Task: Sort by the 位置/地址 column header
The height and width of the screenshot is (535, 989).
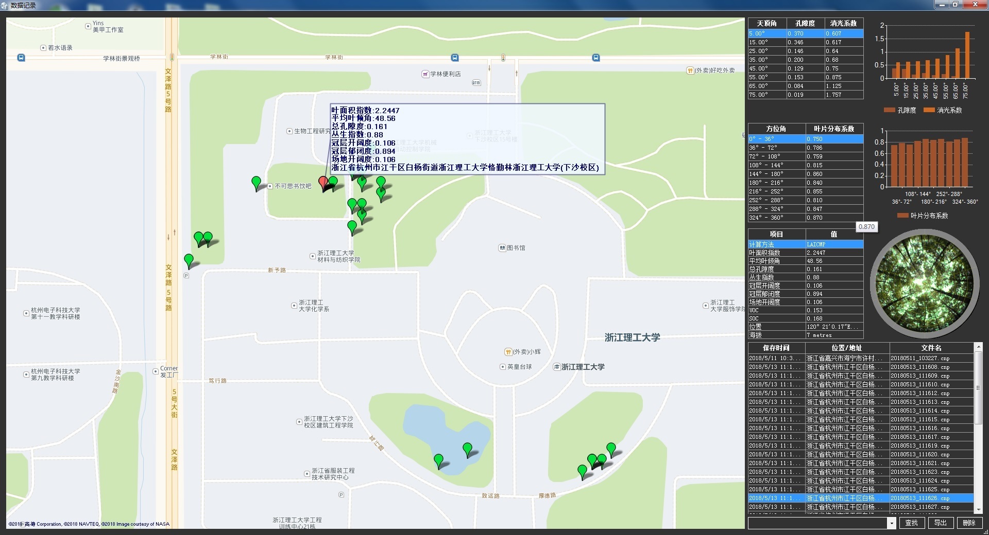Action: tap(847, 348)
